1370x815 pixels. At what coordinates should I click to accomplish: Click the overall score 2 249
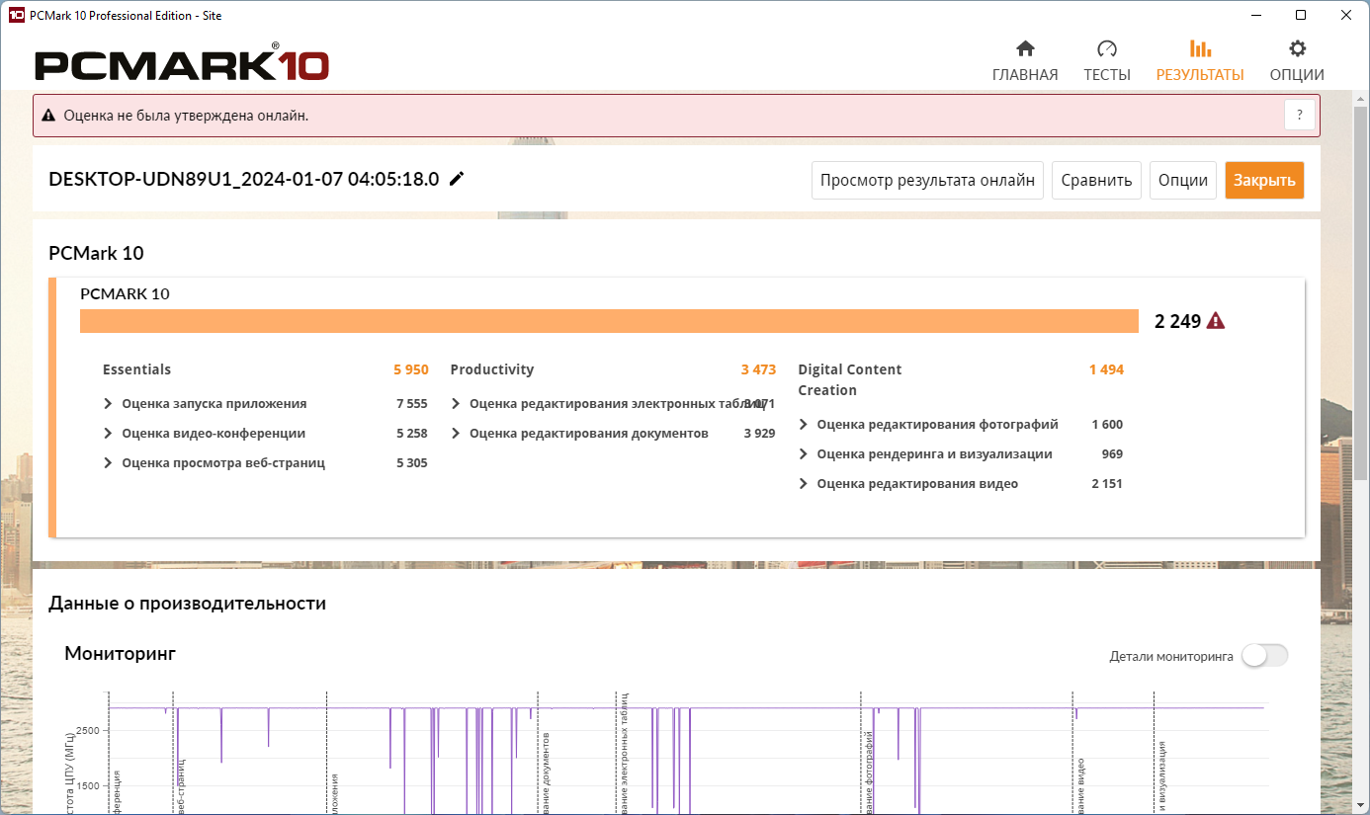(x=1177, y=321)
